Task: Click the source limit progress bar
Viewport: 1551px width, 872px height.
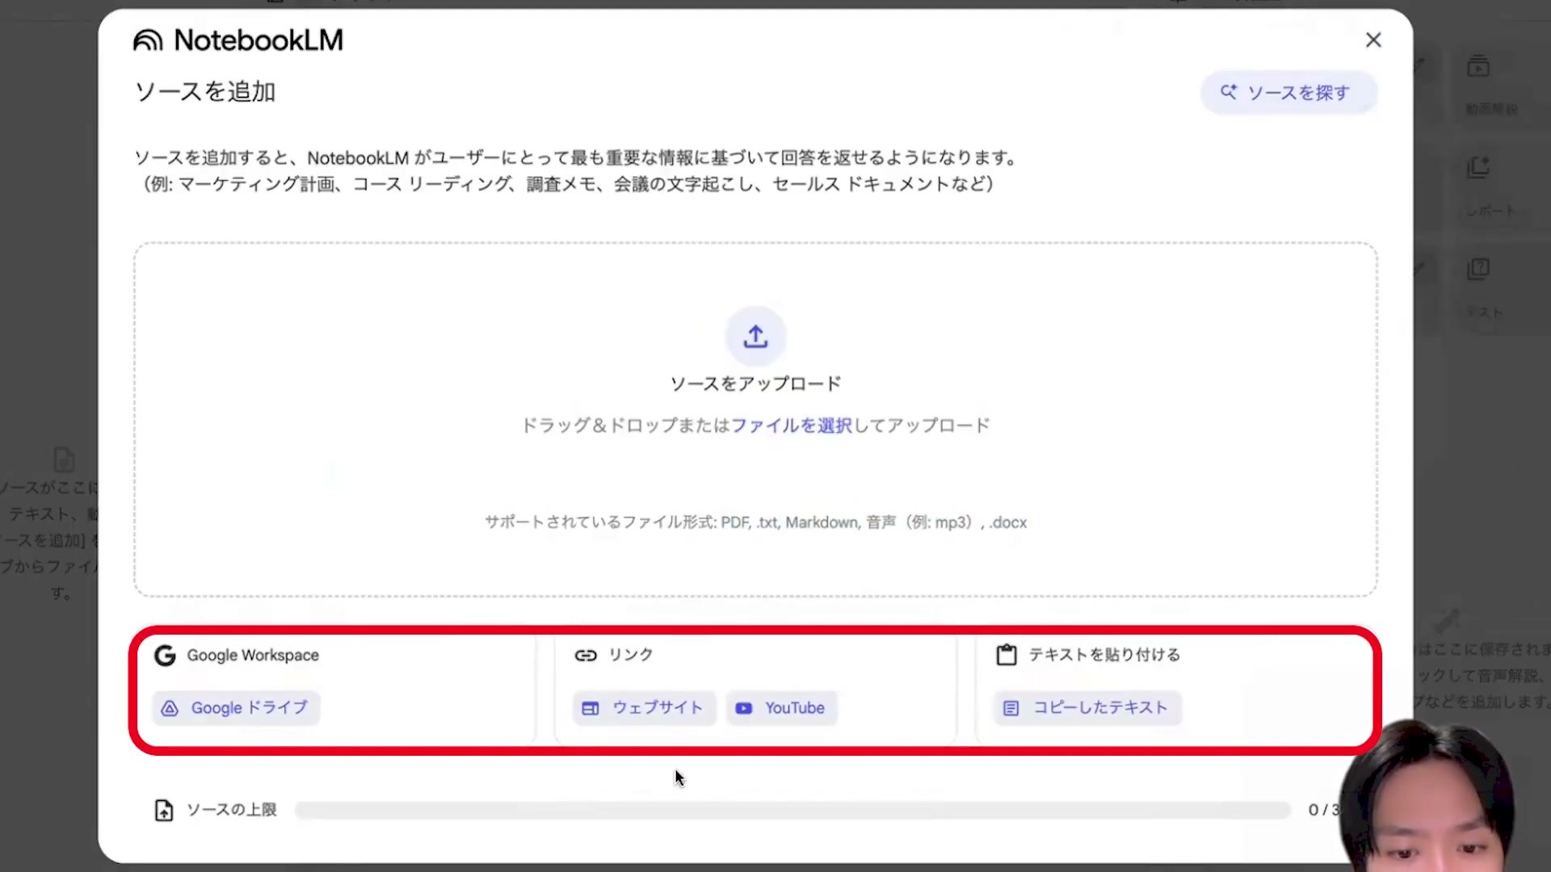Action: [792, 811]
